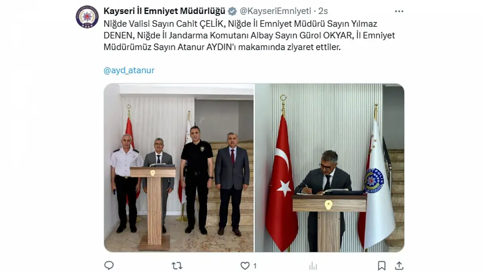Open Kayseri İl Emniyet Müdürlüğü account name

click(164, 11)
